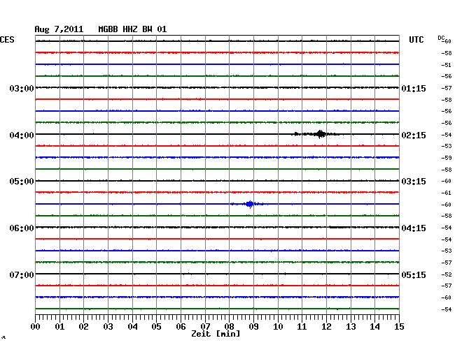This screenshot has width=455, height=345.
Task: Click x-axis tick label 02
Action: pos(83,326)
